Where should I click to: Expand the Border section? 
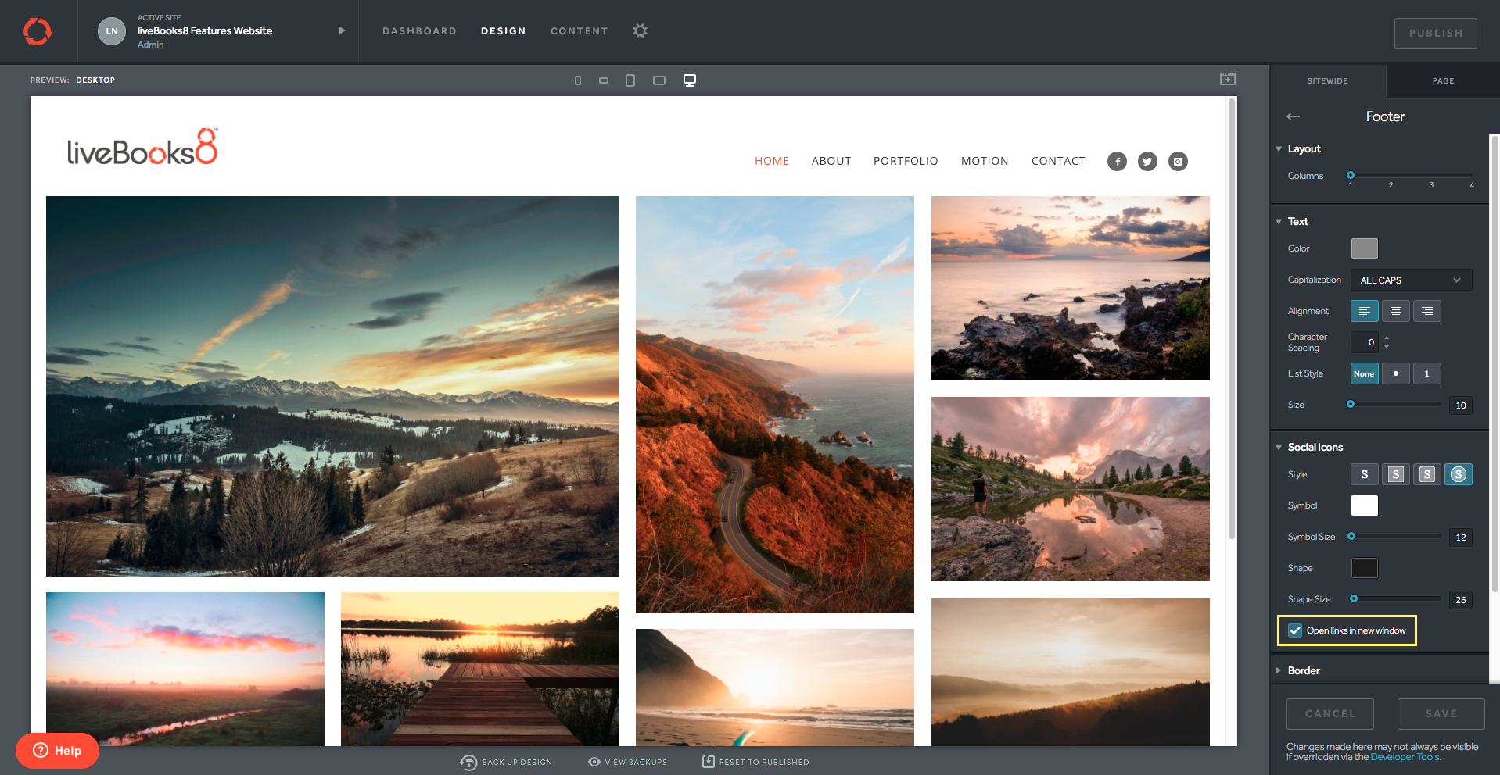(x=1304, y=670)
